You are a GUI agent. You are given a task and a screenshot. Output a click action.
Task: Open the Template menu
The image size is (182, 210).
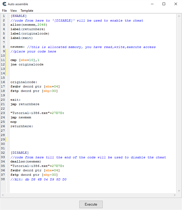27,11
